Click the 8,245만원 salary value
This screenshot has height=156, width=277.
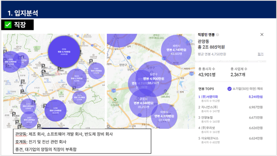[256, 97]
